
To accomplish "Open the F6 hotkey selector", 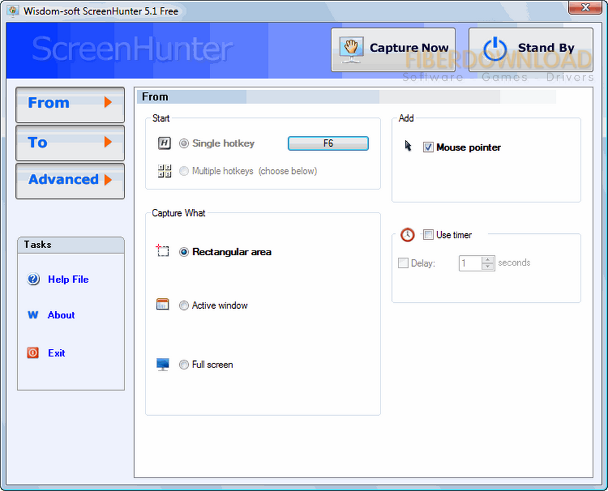I will [x=328, y=144].
